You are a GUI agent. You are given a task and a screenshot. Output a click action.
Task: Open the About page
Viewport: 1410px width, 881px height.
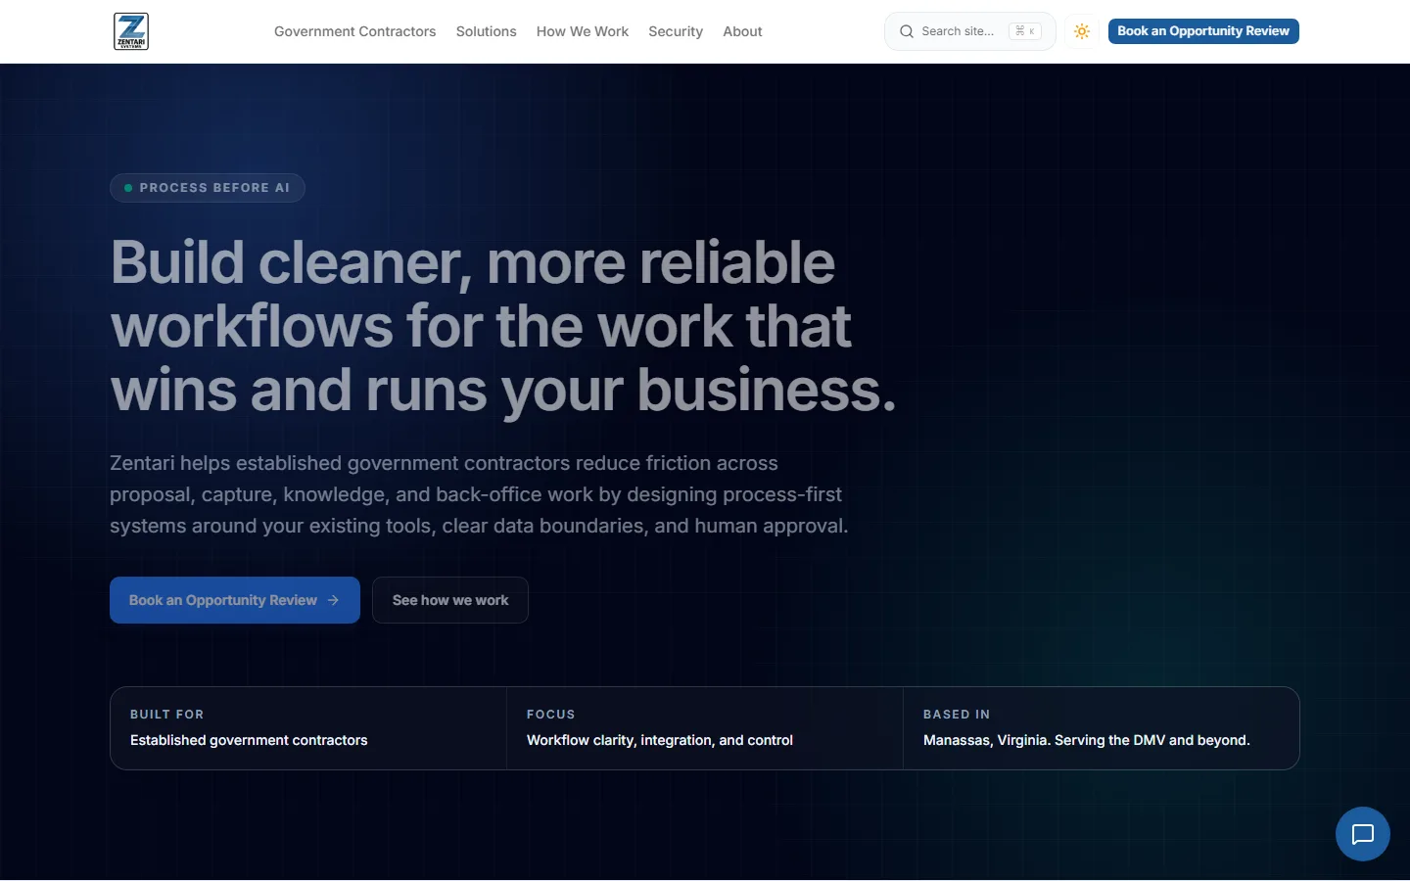point(742,31)
